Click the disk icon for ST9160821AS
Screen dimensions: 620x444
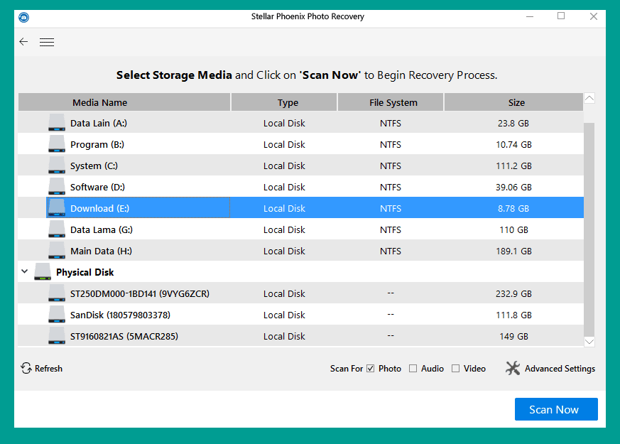pyautogui.click(x=57, y=336)
